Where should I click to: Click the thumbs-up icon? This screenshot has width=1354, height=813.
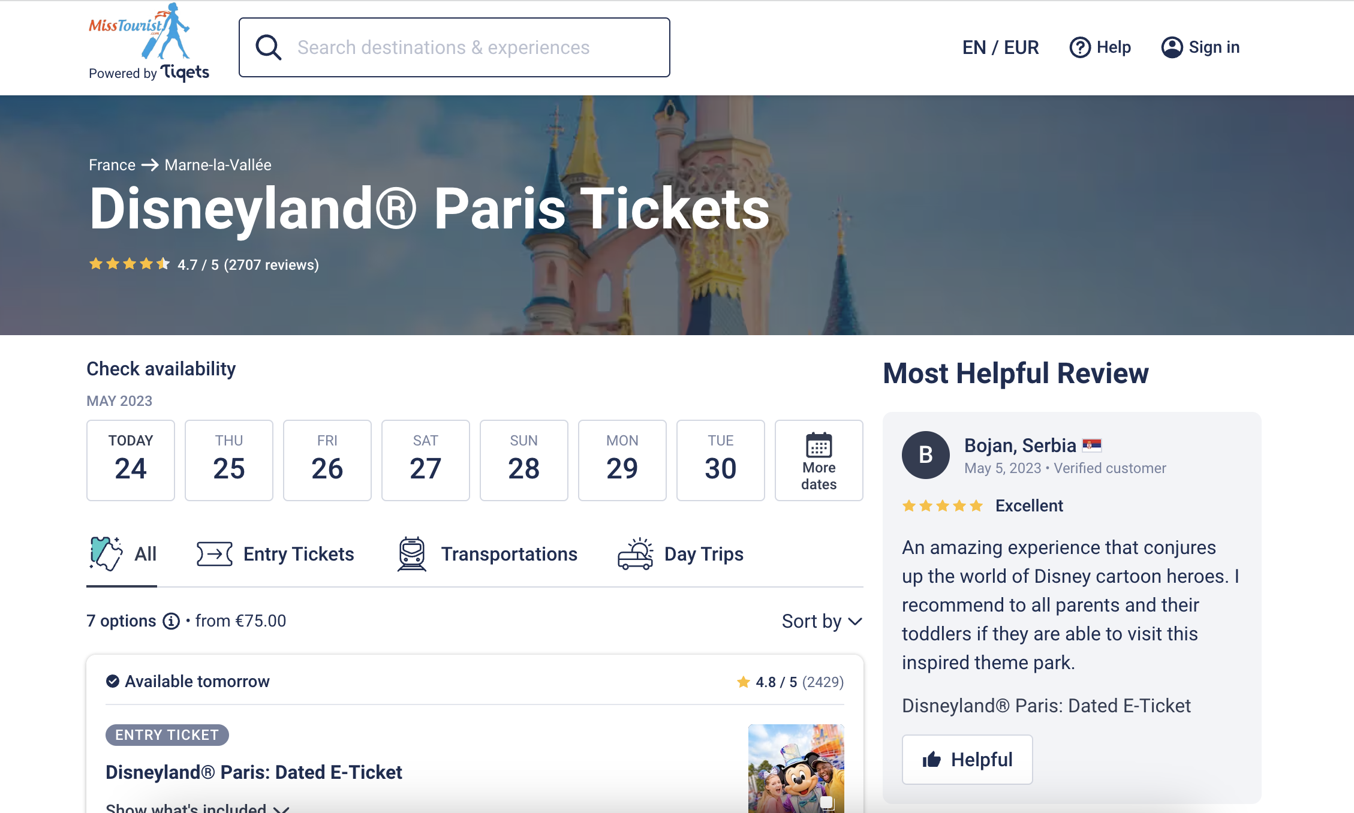[x=932, y=760]
